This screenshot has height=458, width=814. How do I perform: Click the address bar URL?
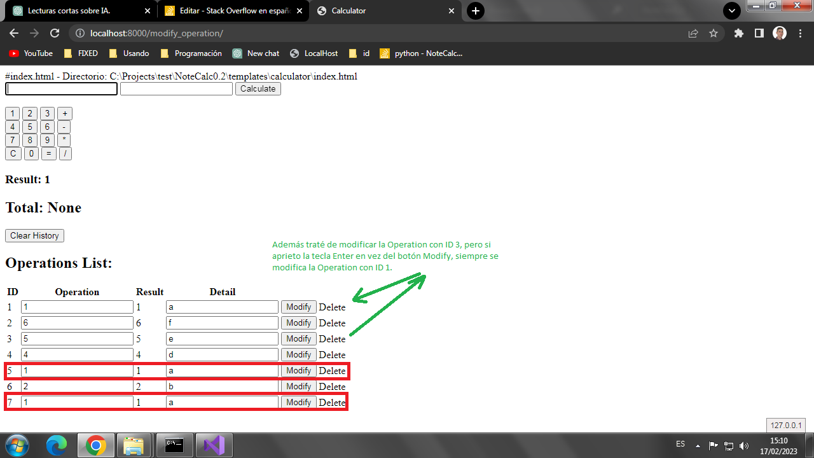pyautogui.click(x=156, y=33)
